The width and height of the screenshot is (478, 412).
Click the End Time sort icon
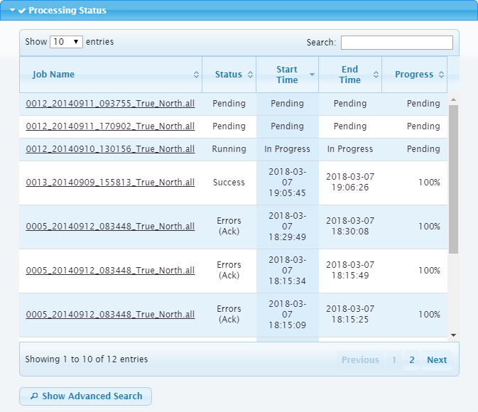[x=374, y=75]
